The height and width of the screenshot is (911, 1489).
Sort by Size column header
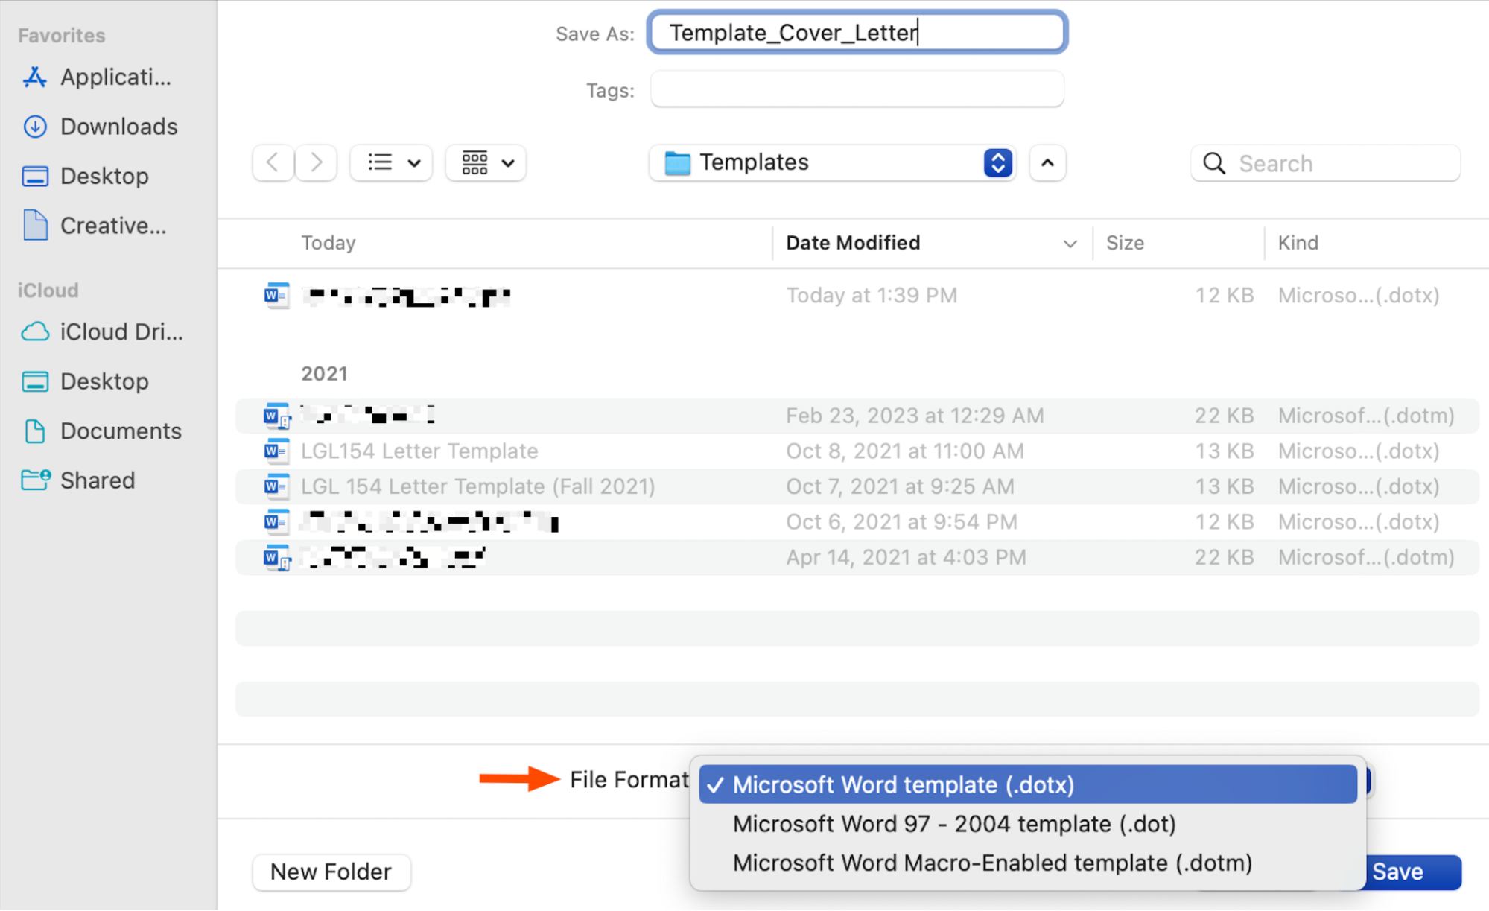coord(1178,243)
